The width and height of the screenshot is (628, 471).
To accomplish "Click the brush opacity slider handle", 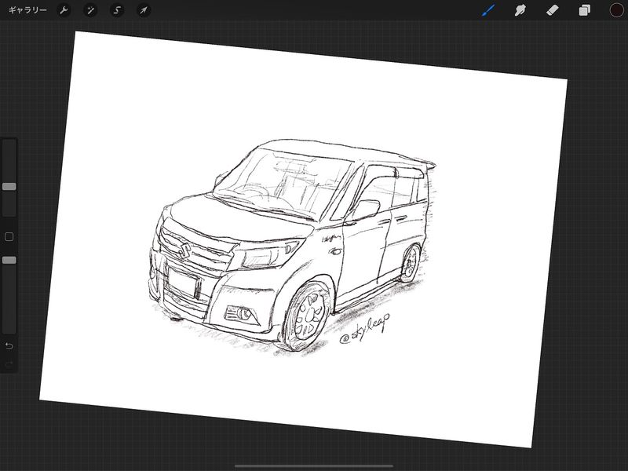I will click(x=9, y=260).
